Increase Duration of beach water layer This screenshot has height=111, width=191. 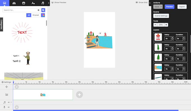click(x=184, y=68)
